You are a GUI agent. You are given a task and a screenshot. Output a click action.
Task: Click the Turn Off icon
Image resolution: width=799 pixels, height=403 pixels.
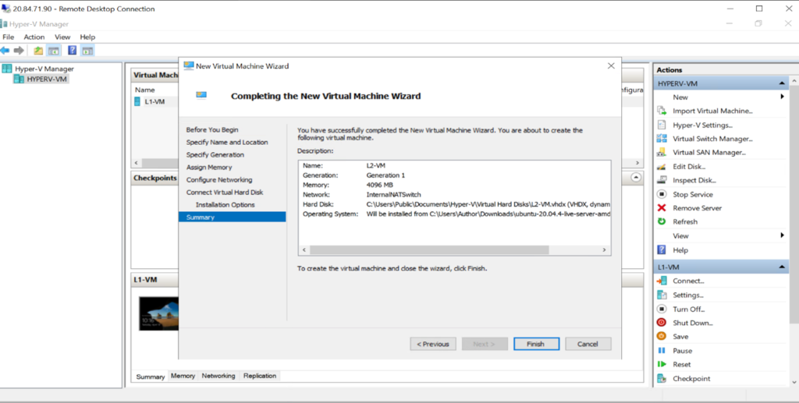pyautogui.click(x=662, y=309)
